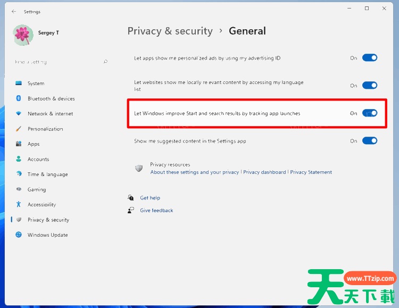
Task: Click the Gaming controller icon
Action: point(19,189)
